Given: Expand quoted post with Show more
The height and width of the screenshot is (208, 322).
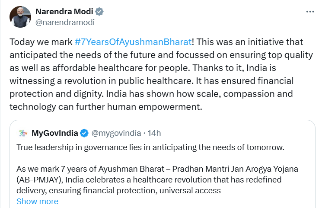Looking at the screenshot, I should [x=37, y=202].
